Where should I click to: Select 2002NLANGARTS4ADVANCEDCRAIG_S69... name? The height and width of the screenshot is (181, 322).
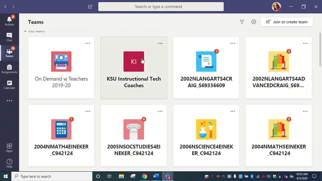278,82
